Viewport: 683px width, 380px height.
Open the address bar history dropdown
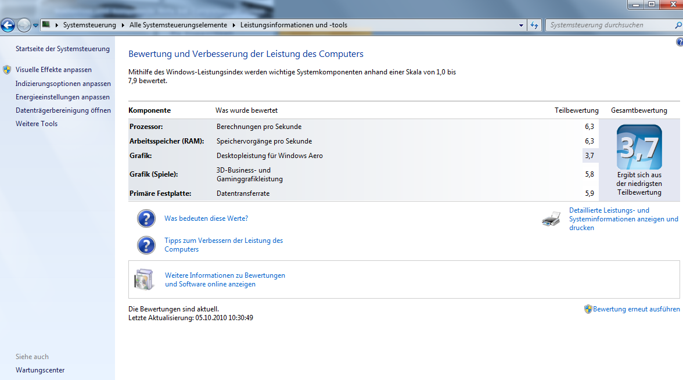(x=521, y=26)
